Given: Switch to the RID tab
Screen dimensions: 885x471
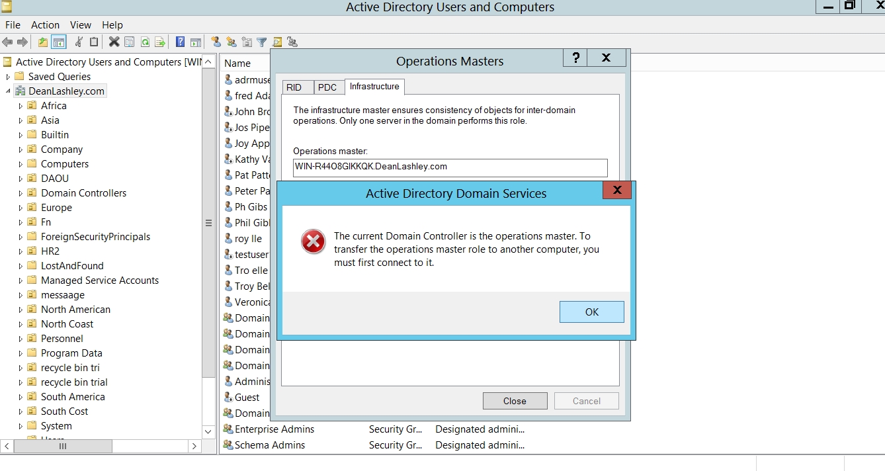Looking at the screenshot, I should coord(294,87).
